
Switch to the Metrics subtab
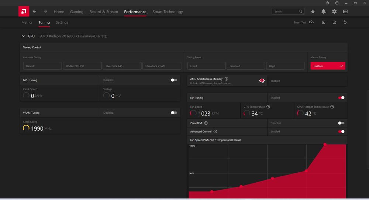[x=27, y=23]
